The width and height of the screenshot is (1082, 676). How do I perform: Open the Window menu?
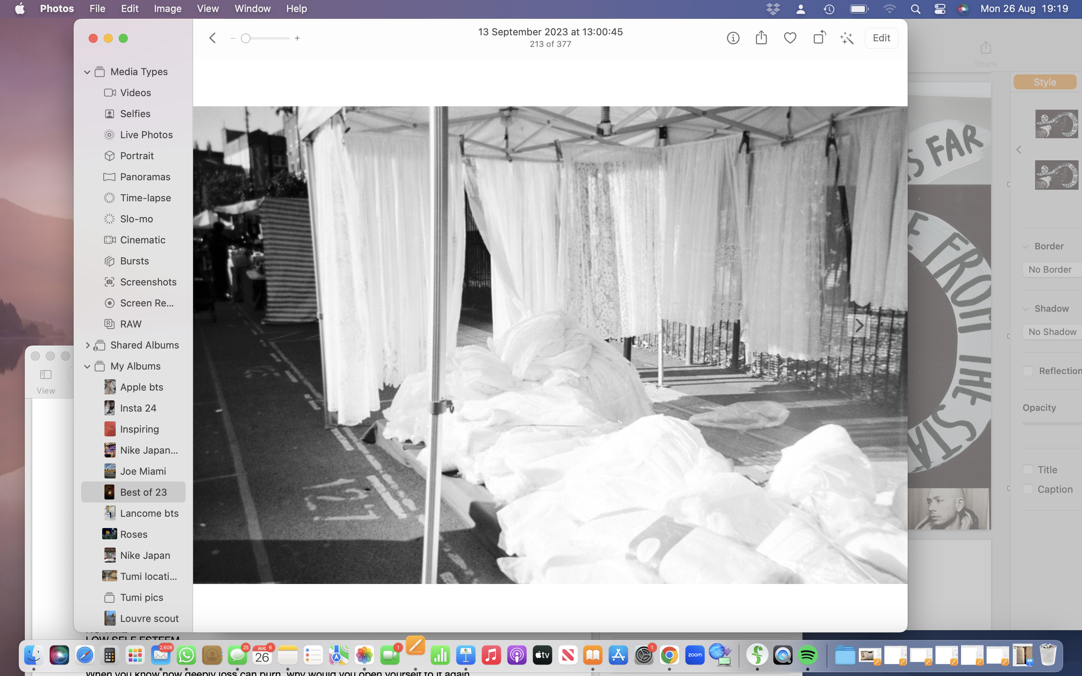pos(252,9)
